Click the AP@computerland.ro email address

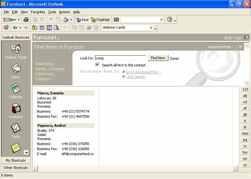point(78,154)
